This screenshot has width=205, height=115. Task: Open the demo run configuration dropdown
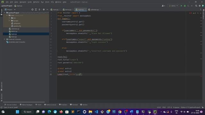click(x=173, y=6)
